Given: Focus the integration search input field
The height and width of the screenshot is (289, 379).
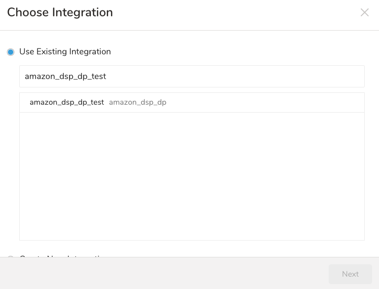Looking at the screenshot, I should pos(191,77).
